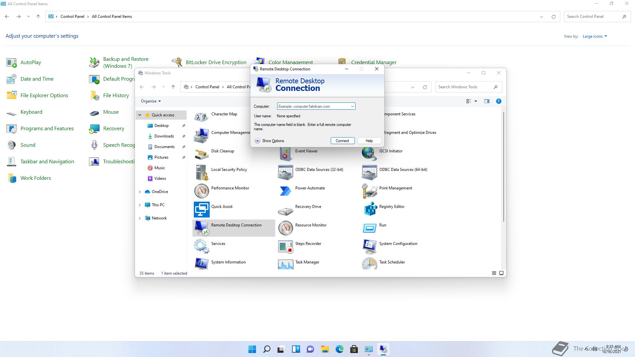
Task: Open the System Information icon
Action: [201, 263]
